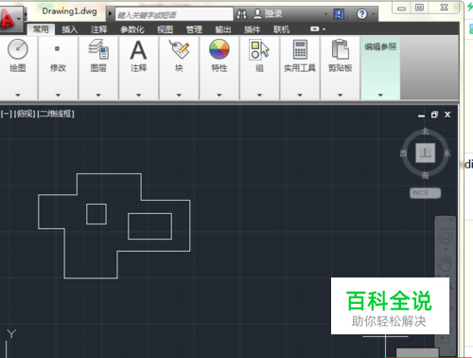473x358 pixels.
Task: Expand the Utilities (实用工具) panel dropdown arrow
Action: [x=300, y=95]
